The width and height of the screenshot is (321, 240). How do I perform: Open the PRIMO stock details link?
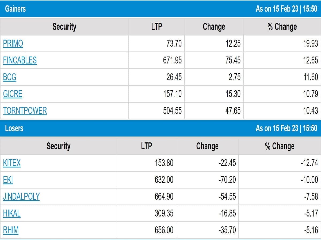click(x=12, y=43)
